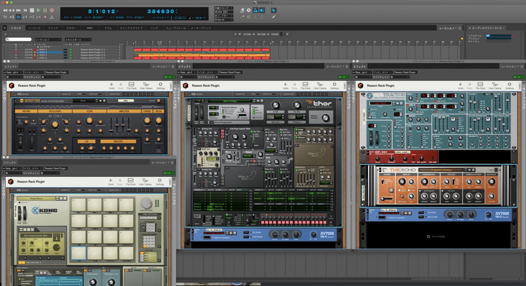Click Undo in Kong plugin window
The width and height of the screenshot is (526, 286).
click(x=111, y=181)
